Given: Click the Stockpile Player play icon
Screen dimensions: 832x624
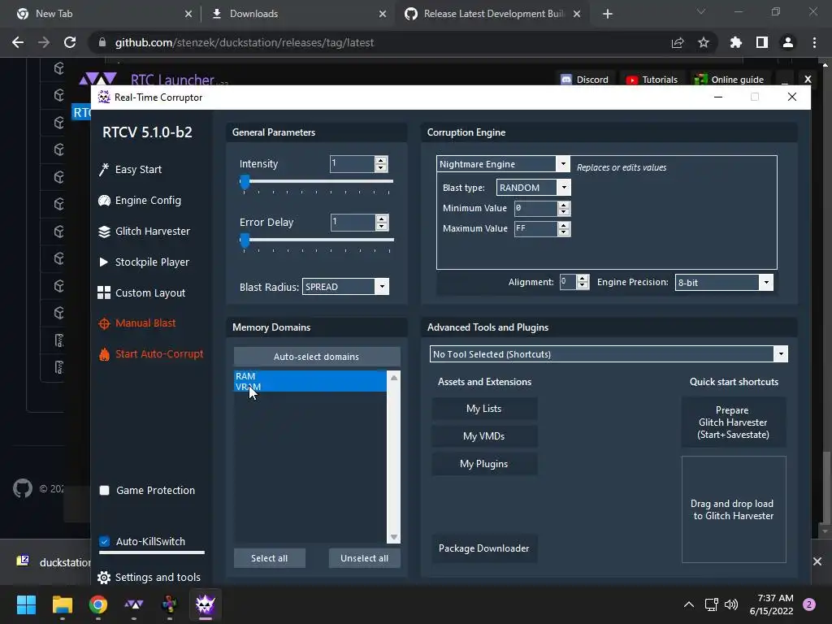Looking at the screenshot, I should [103, 262].
